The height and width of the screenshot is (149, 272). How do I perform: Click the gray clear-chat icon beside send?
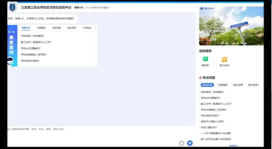182,143
